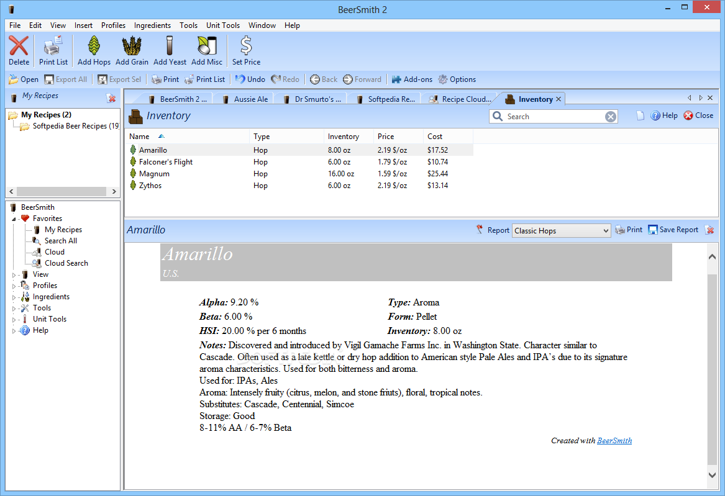Expand the Unit Tools tree node
725x496 pixels.
14,320
